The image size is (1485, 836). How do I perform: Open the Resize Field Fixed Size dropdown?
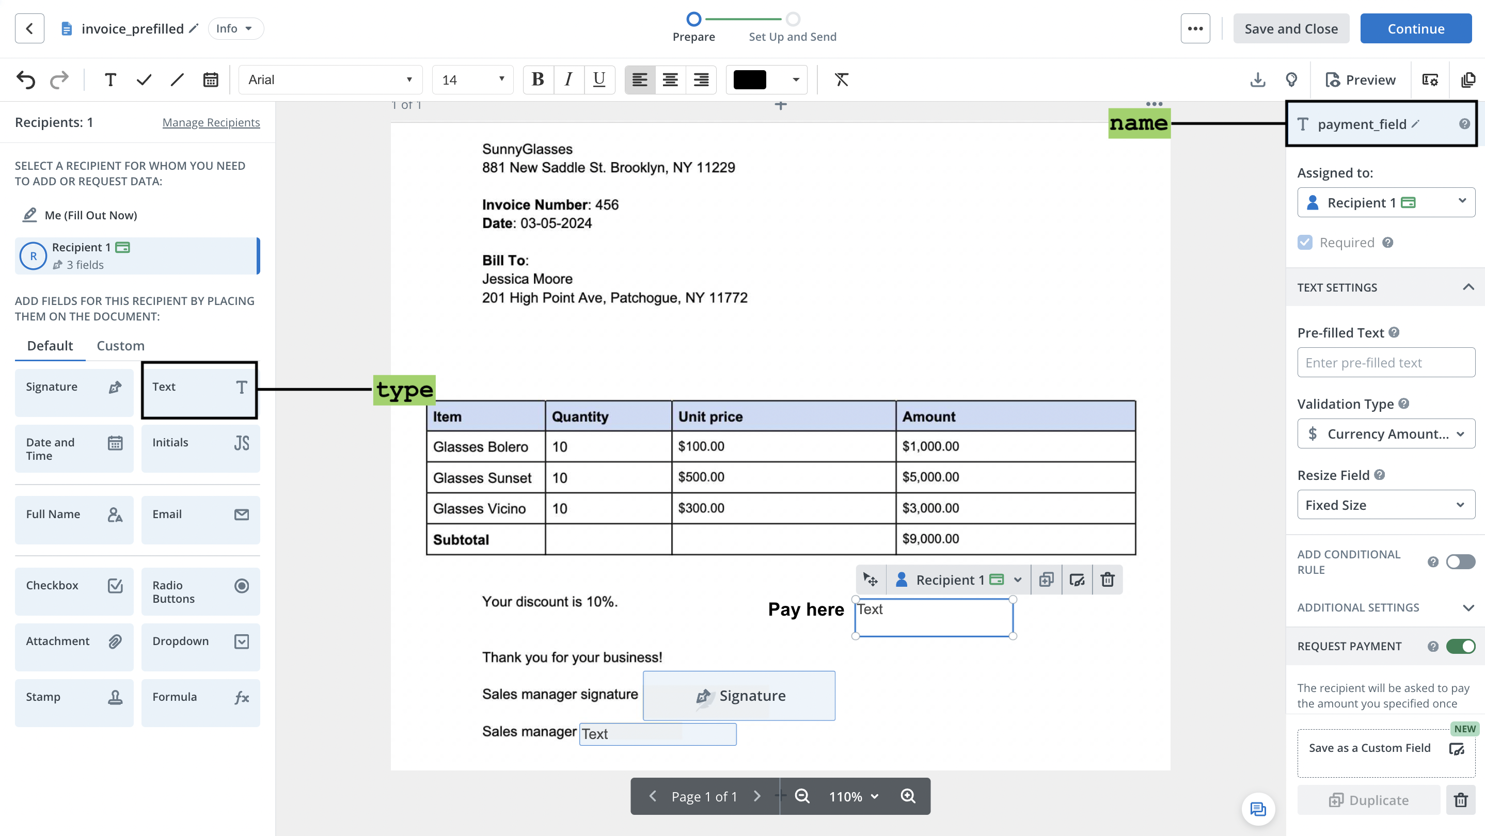click(1386, 505)
